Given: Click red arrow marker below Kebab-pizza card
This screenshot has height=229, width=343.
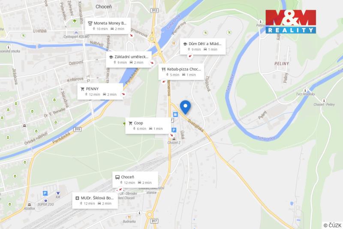Looking at the screenshot, I should click(x=164, y=82).
